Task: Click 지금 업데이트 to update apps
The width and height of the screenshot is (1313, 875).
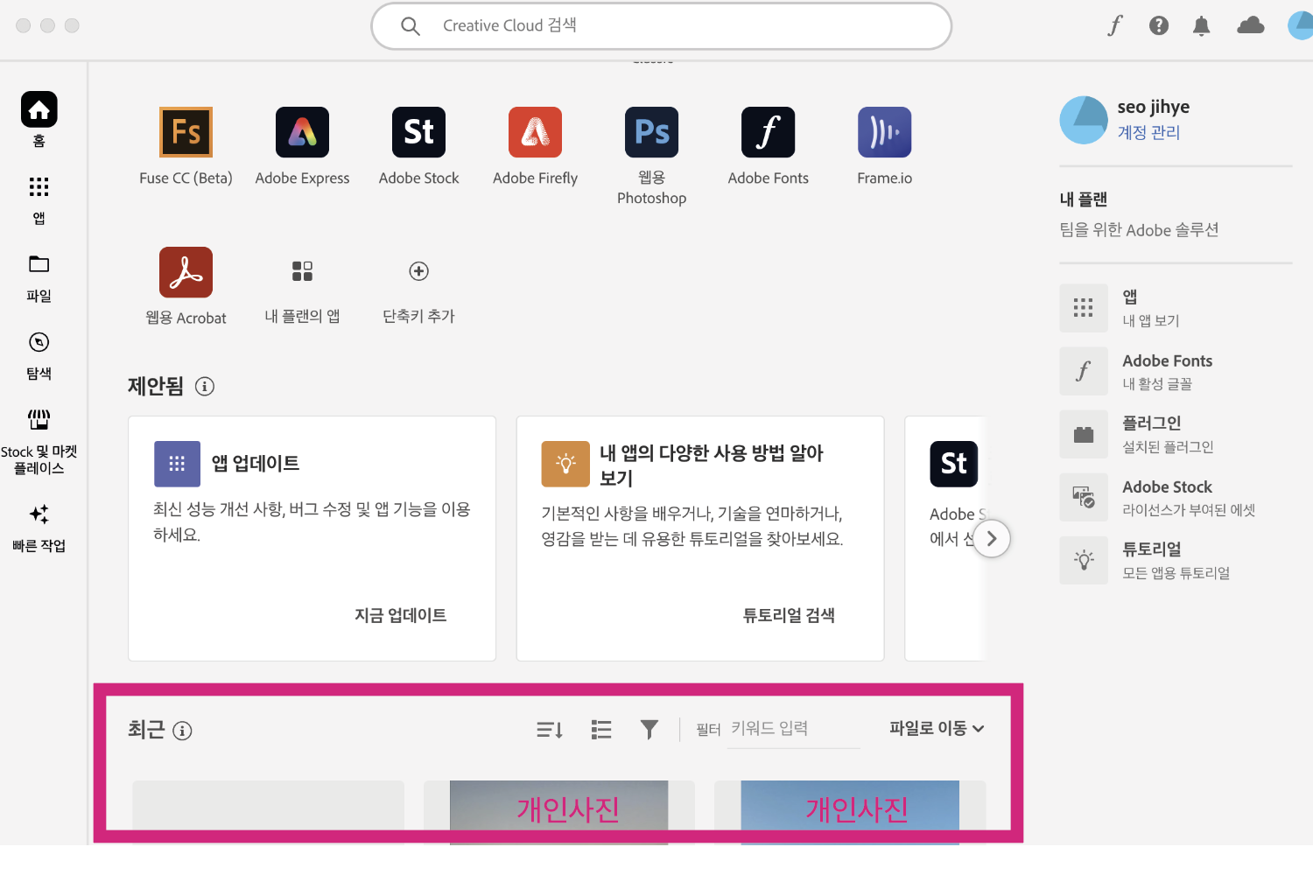Action: 400,614
